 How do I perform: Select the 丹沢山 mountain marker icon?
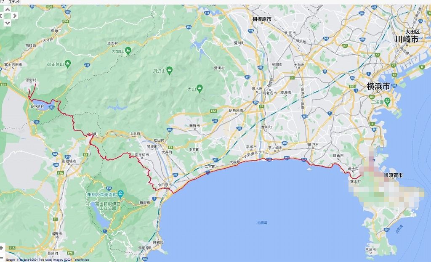(169, 70)
